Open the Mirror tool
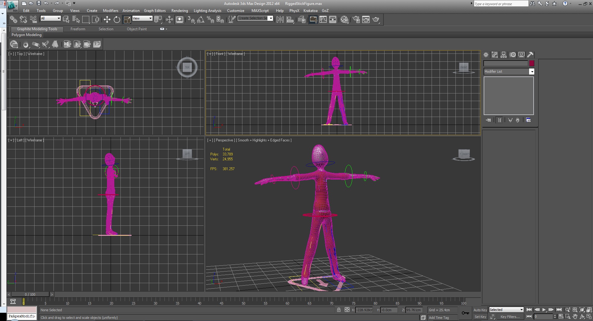Image resolution: width=593 pixels, height=321 pixels. click(x=280, y=20)
